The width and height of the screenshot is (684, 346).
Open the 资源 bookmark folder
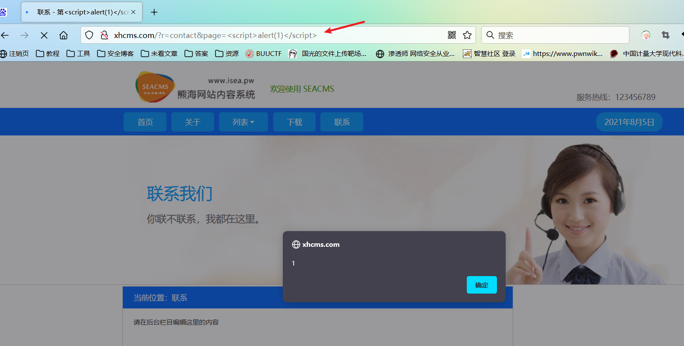point(227,53)
